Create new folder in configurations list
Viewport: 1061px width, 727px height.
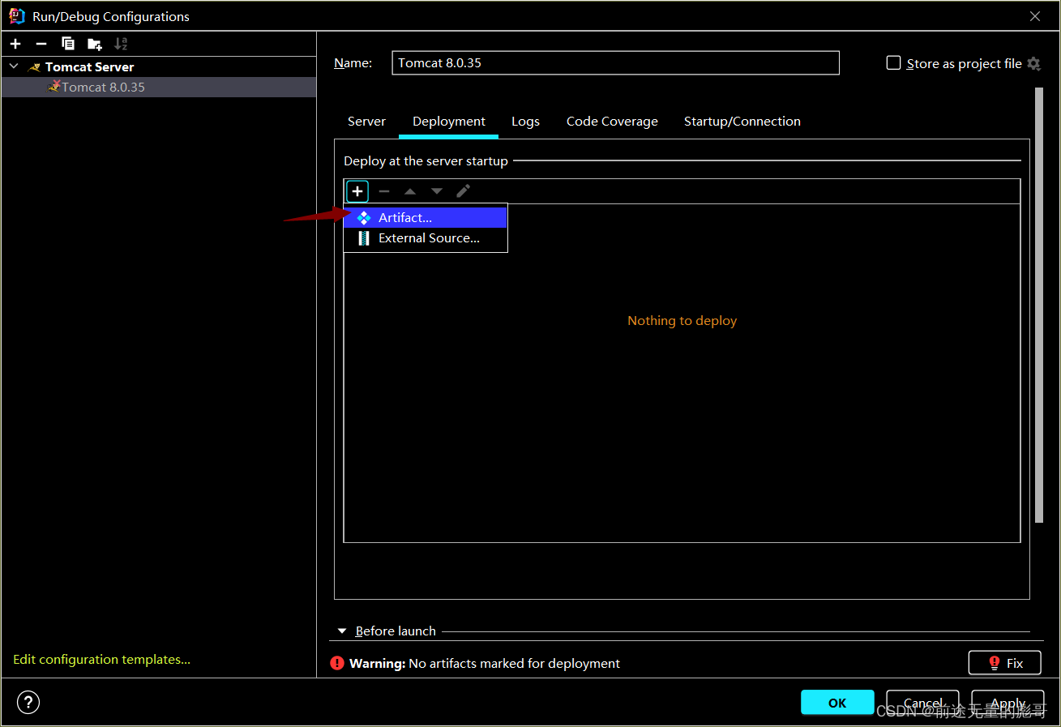(x=95, y=44)
